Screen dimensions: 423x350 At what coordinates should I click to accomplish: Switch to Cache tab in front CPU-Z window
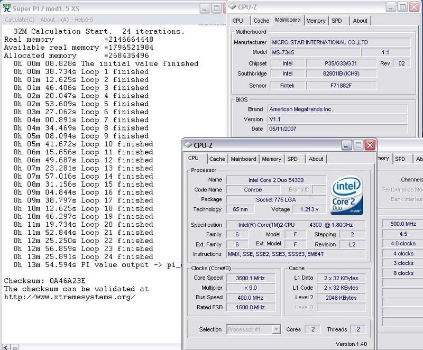coord(216,159)
